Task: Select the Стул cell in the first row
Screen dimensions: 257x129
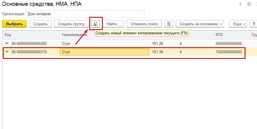Action: [x=104, y=43]
